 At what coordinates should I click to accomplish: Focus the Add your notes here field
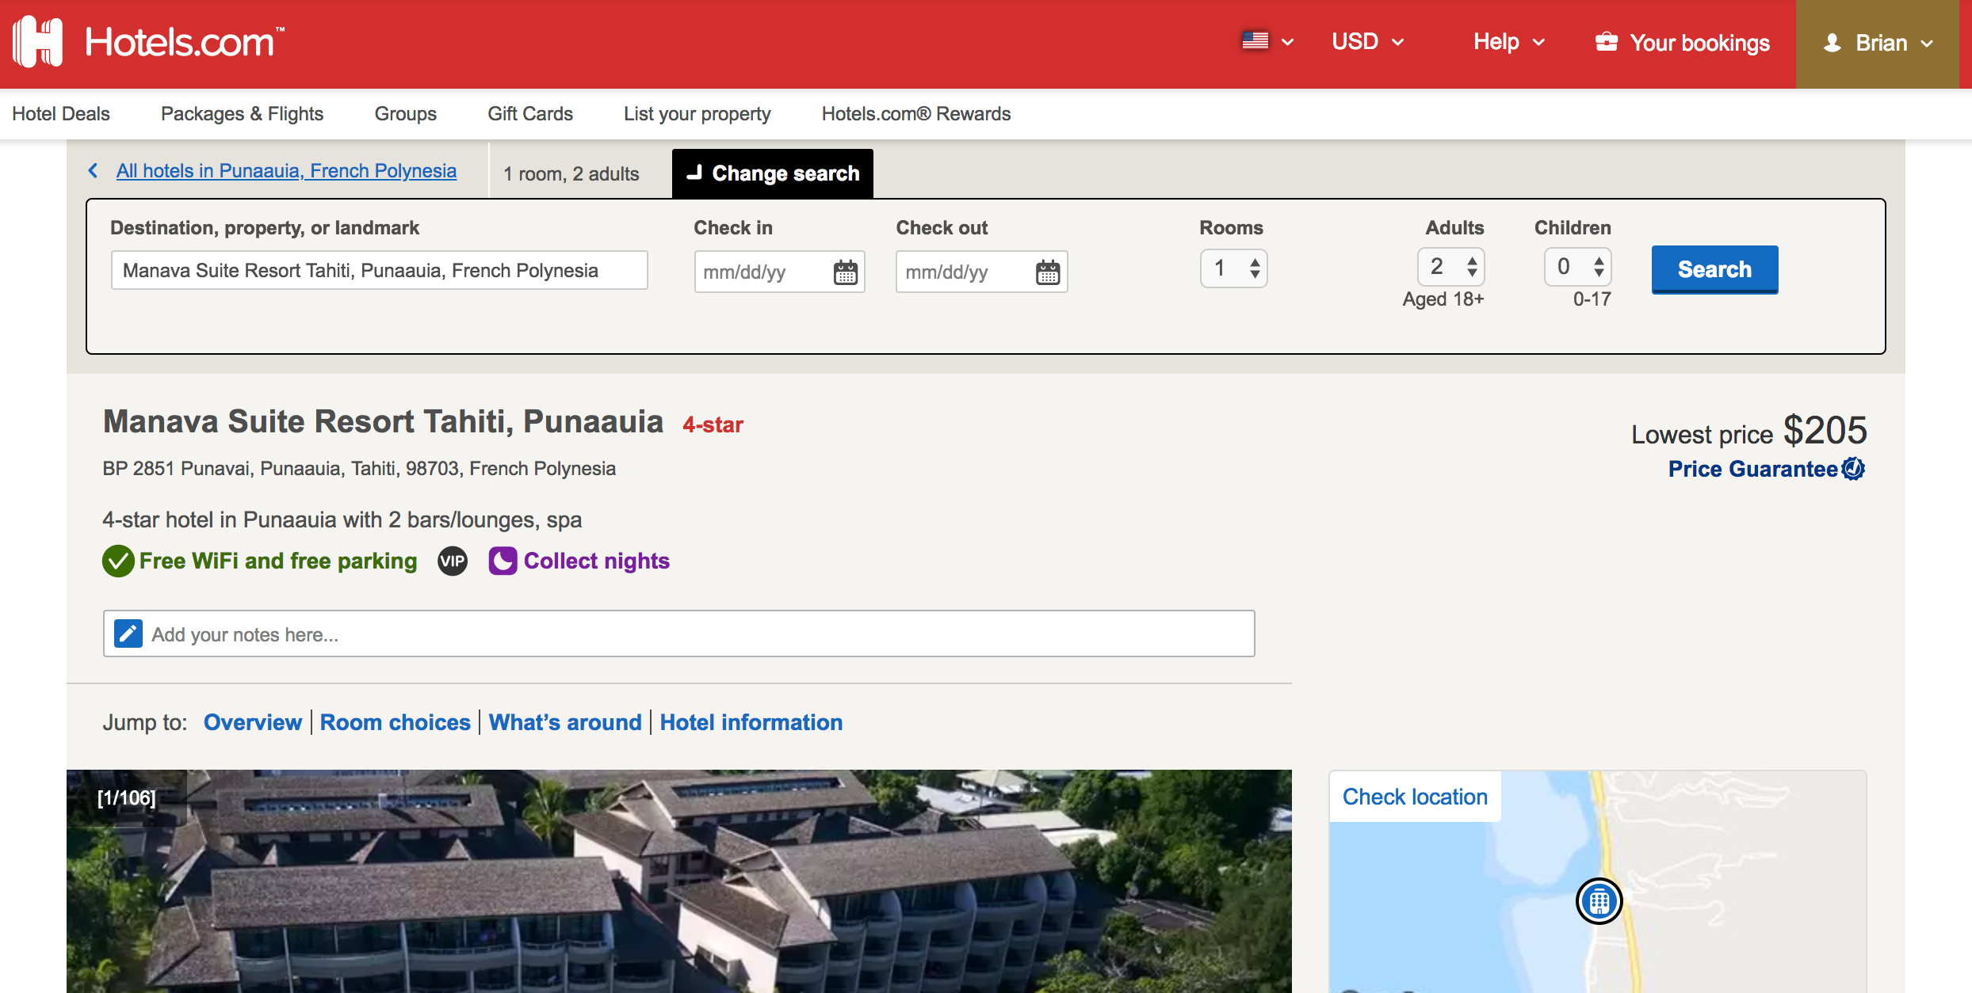678,633
